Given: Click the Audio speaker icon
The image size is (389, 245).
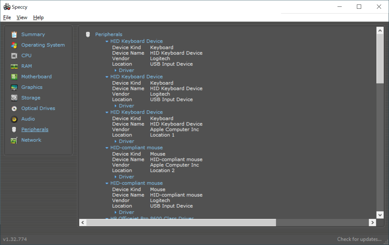Looking at the screenshot, I should pyautogui.click(x=14, y=119).
